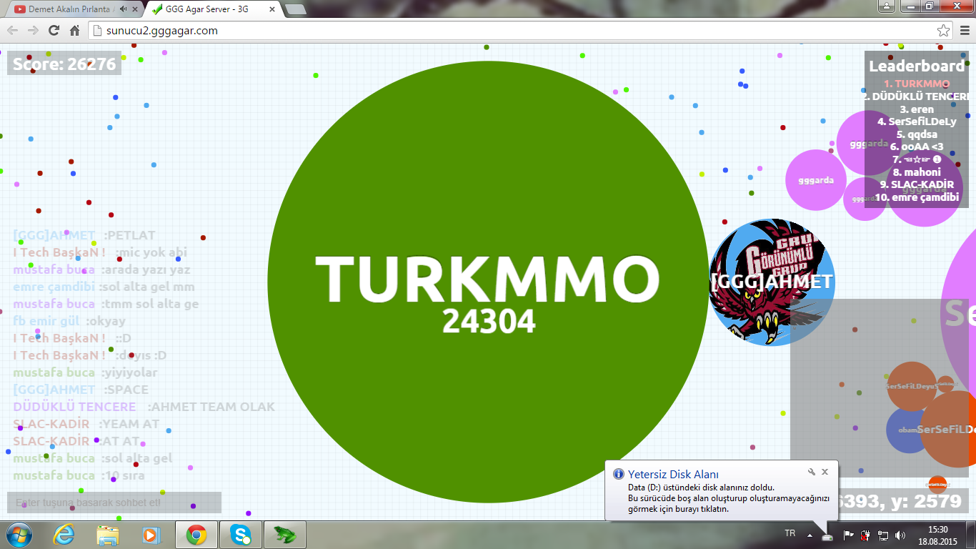Click chat message ':AHMET TEAM OLAK'
The height and width of the screenshot is (549, 976).
click(x=211, y=407)
